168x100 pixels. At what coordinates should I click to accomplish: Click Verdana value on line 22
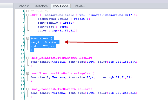(x=59, y=93)
